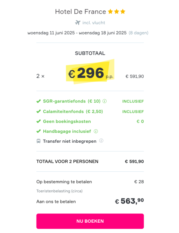Click the yellow €296 p.p. price tag

pos(90,72)
